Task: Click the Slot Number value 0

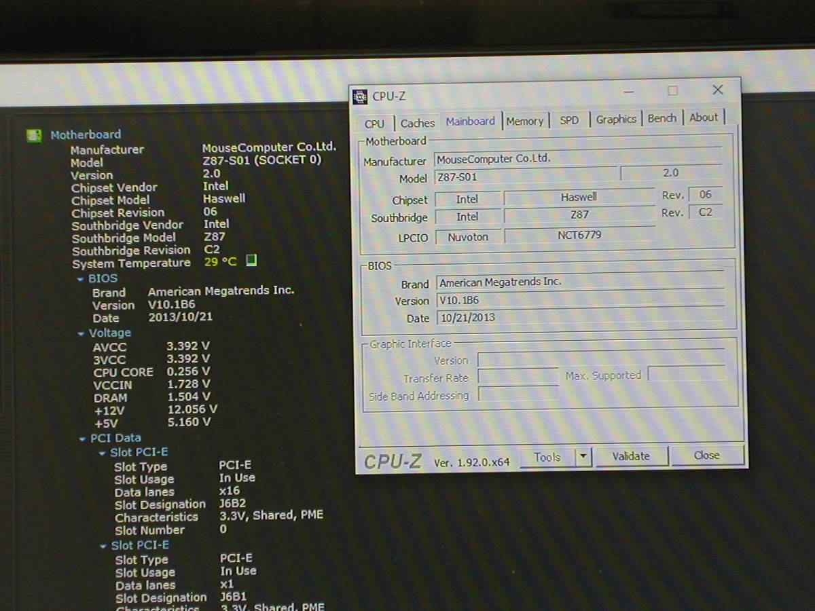Action: [223, 530]
